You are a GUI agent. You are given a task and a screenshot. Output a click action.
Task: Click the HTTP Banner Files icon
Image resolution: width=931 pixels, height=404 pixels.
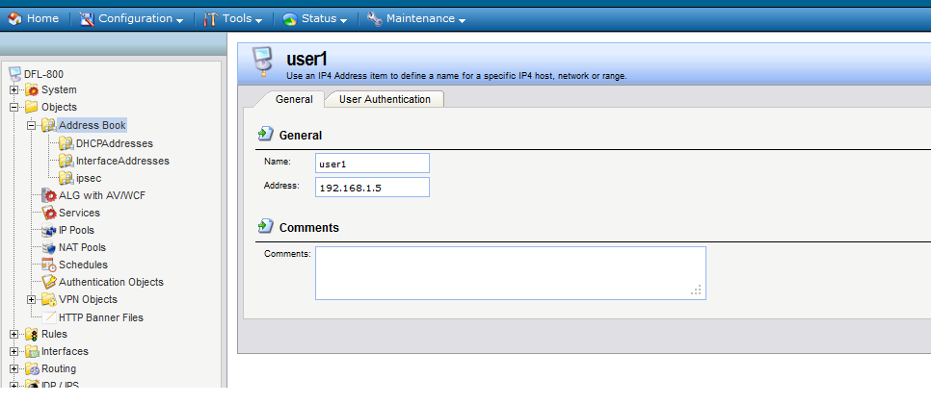click(x=49, y=316)
